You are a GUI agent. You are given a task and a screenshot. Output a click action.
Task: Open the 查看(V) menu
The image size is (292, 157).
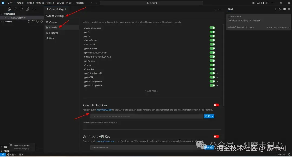click(40, 3)
